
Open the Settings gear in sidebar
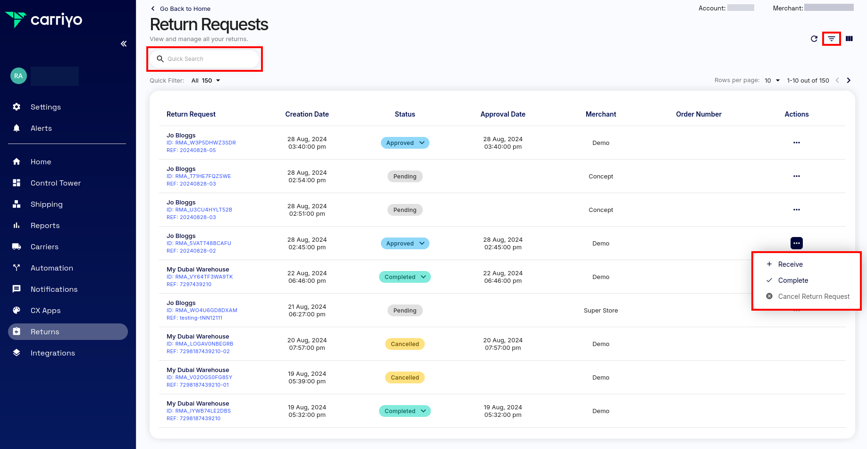tap(17, 107)
